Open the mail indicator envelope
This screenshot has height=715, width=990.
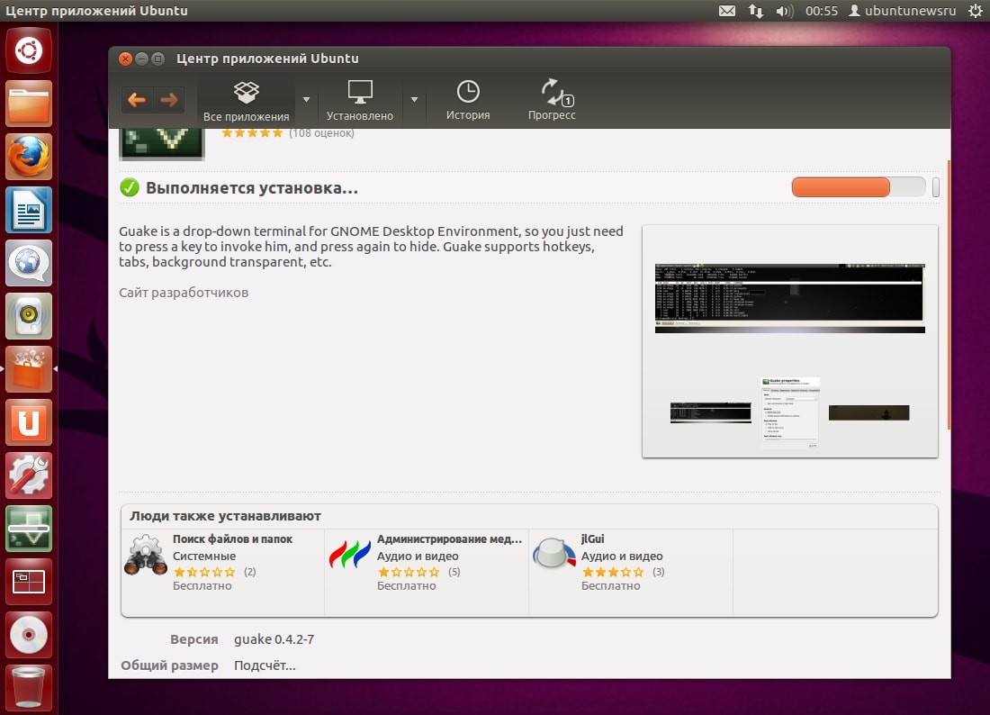[x=727, y=11]
